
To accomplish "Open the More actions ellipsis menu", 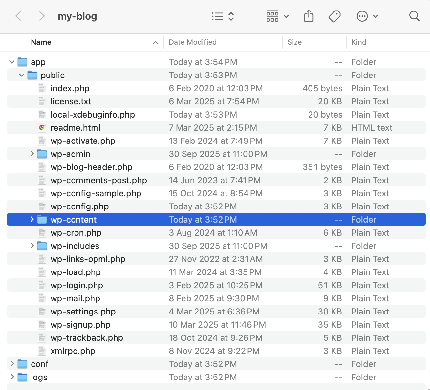I will [x=368, y=16].
